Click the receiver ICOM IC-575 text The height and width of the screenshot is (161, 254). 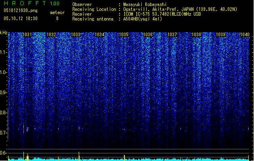click(x=162, y=14)
